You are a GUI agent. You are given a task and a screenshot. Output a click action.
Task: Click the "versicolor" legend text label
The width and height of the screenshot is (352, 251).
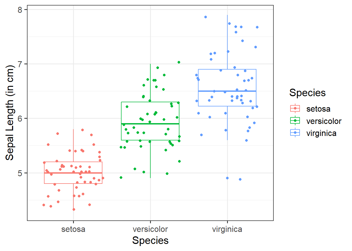click(324, 121)
